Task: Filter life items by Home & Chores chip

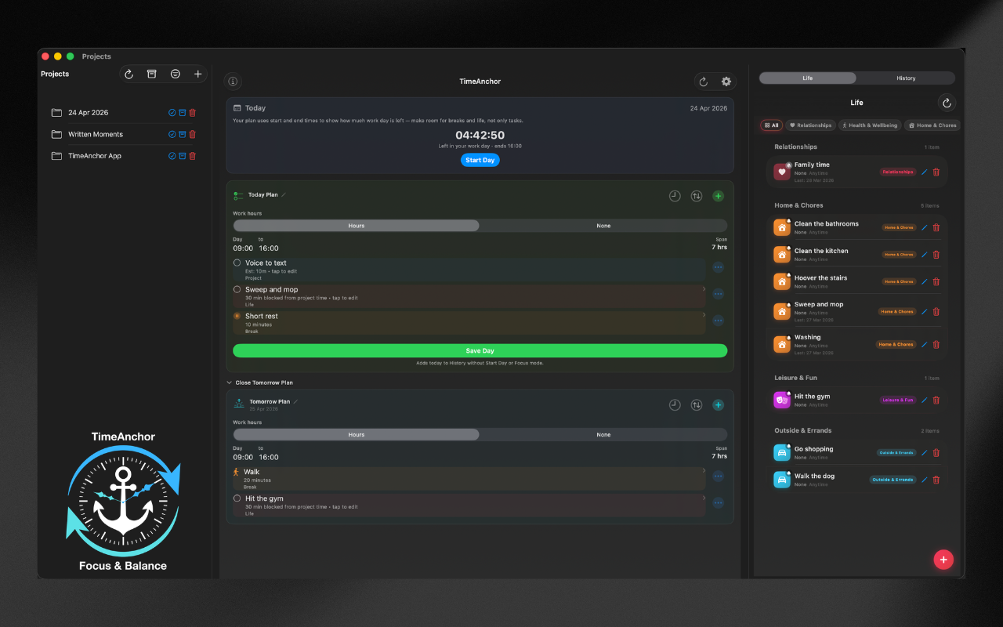Action: point(932,125)
